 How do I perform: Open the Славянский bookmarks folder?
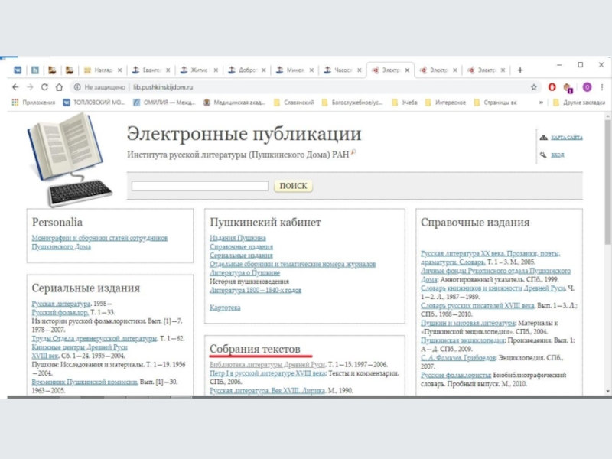(x=294, y=103)
